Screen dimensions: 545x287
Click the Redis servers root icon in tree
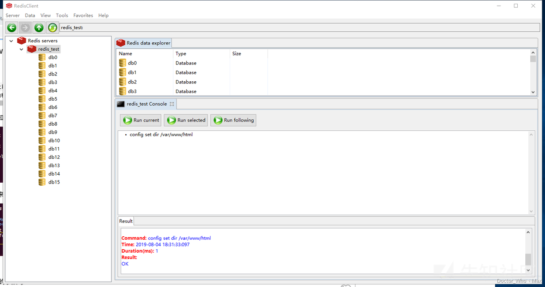pos(21,41)
